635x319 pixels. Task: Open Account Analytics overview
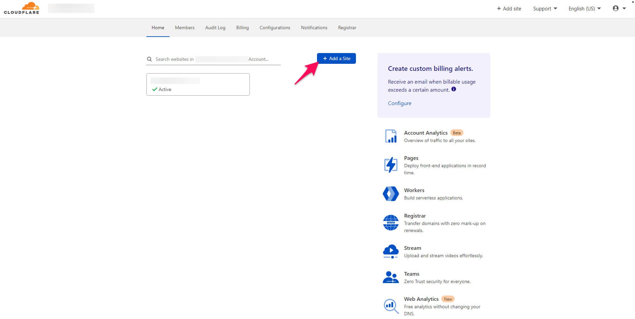click(391, 136)
